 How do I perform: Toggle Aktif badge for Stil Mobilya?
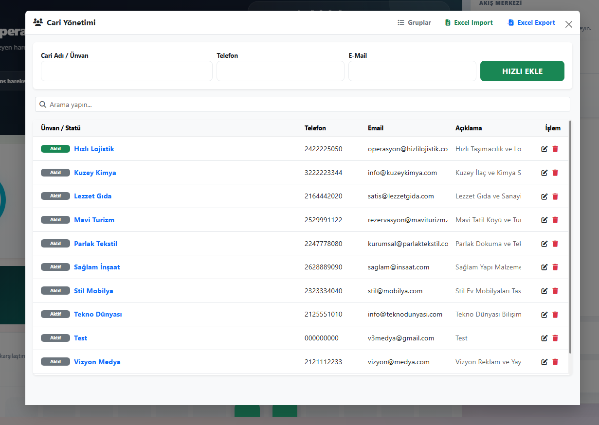click(x=55, y=291)
